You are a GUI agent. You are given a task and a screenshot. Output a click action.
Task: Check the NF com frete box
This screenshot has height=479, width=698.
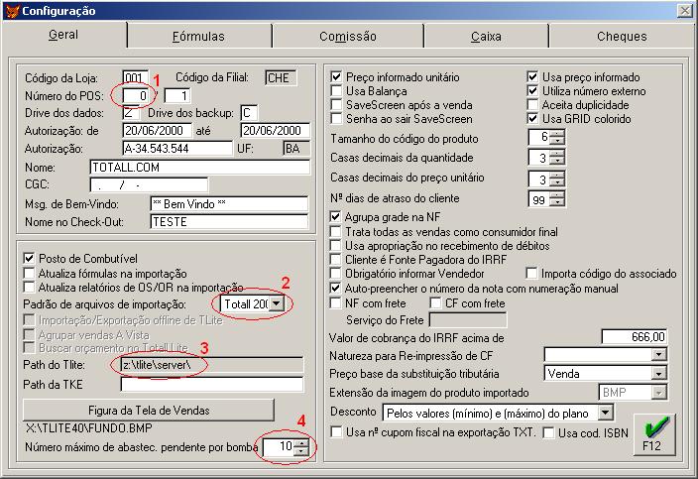336,303
